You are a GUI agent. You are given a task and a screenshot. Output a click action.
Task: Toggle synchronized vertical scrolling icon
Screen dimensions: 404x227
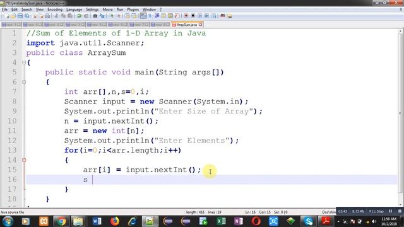coord(128,16)
